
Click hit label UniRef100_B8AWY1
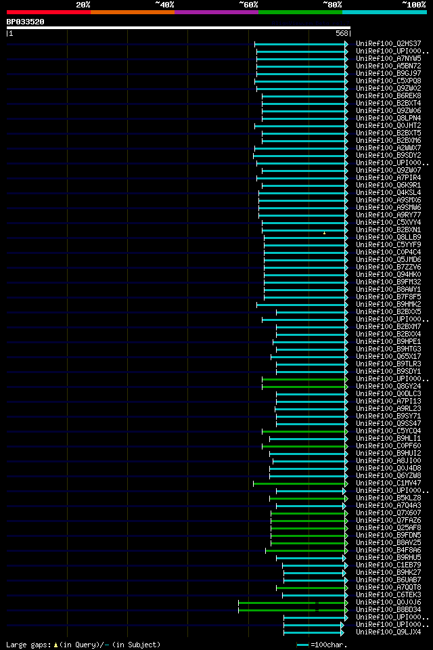click(x=388, y=290)
